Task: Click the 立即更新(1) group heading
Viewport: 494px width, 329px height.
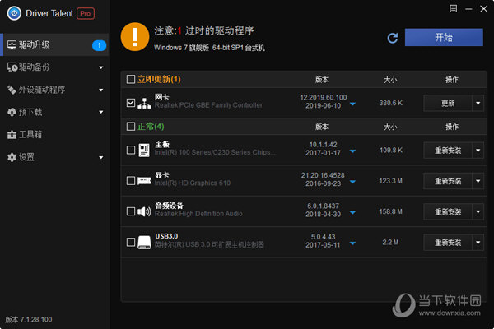Action: 159,79
